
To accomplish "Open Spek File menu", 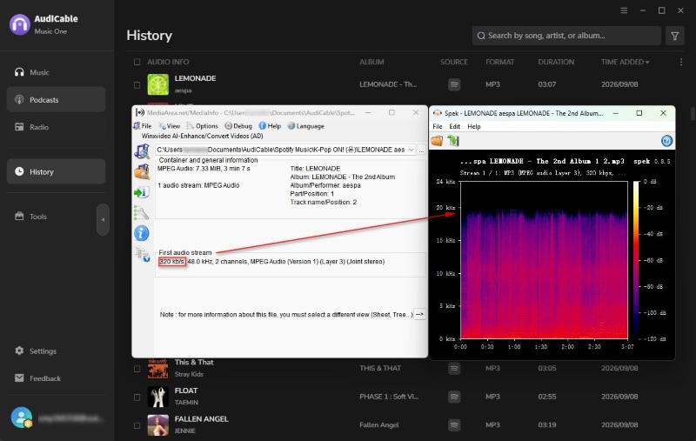I will pos(438,126).
